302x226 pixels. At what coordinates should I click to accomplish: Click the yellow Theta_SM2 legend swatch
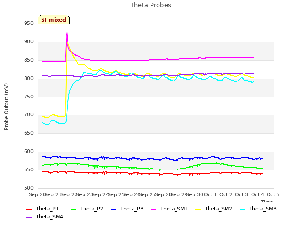click(x=198, y=209)
